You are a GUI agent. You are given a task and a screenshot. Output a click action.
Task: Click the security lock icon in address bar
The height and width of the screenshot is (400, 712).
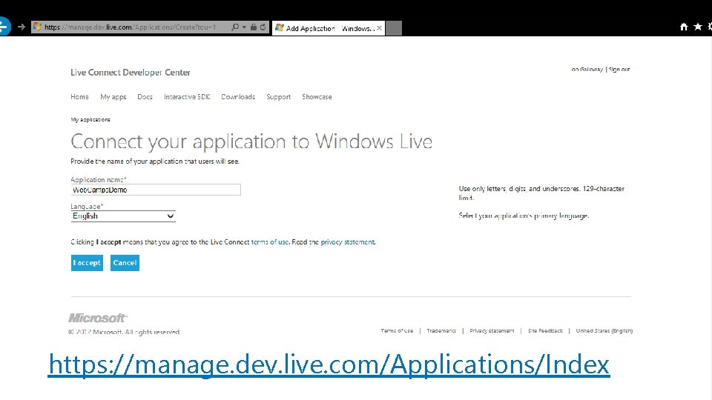pos(254,27)
